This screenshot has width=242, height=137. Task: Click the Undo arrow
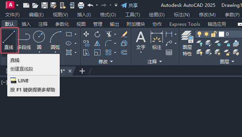pyautogui.click(x=90, y=5)
